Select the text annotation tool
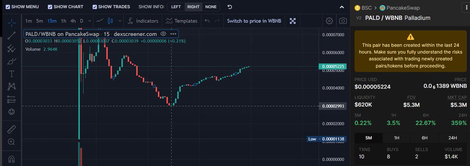470x166 pixels. coord(11,74)
